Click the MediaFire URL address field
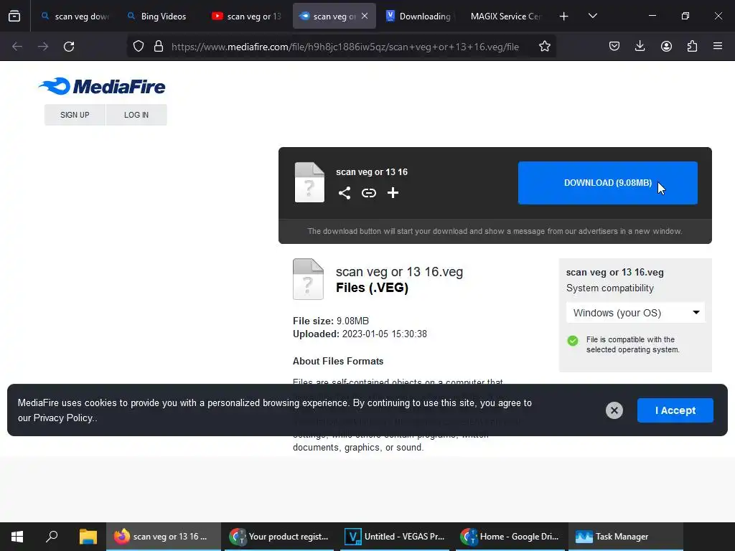 (x=345, y=47)
